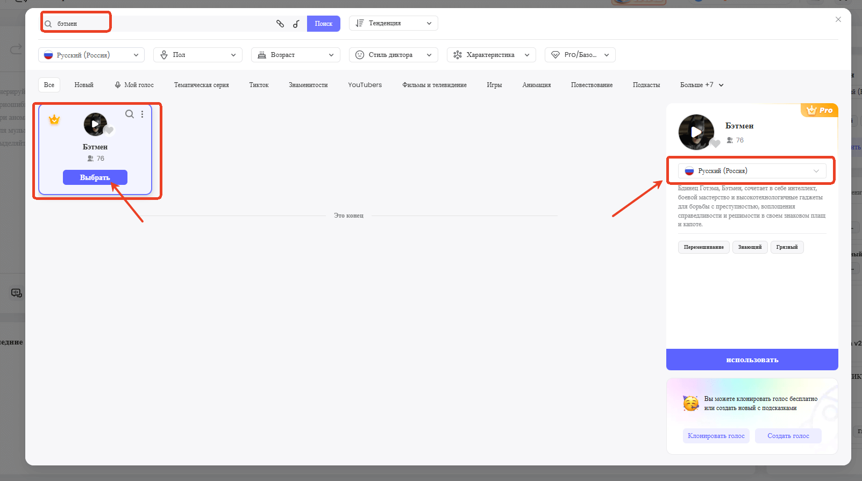862x481 pixels.
Task: Click the Поиск search button
Action: [324, 24]
